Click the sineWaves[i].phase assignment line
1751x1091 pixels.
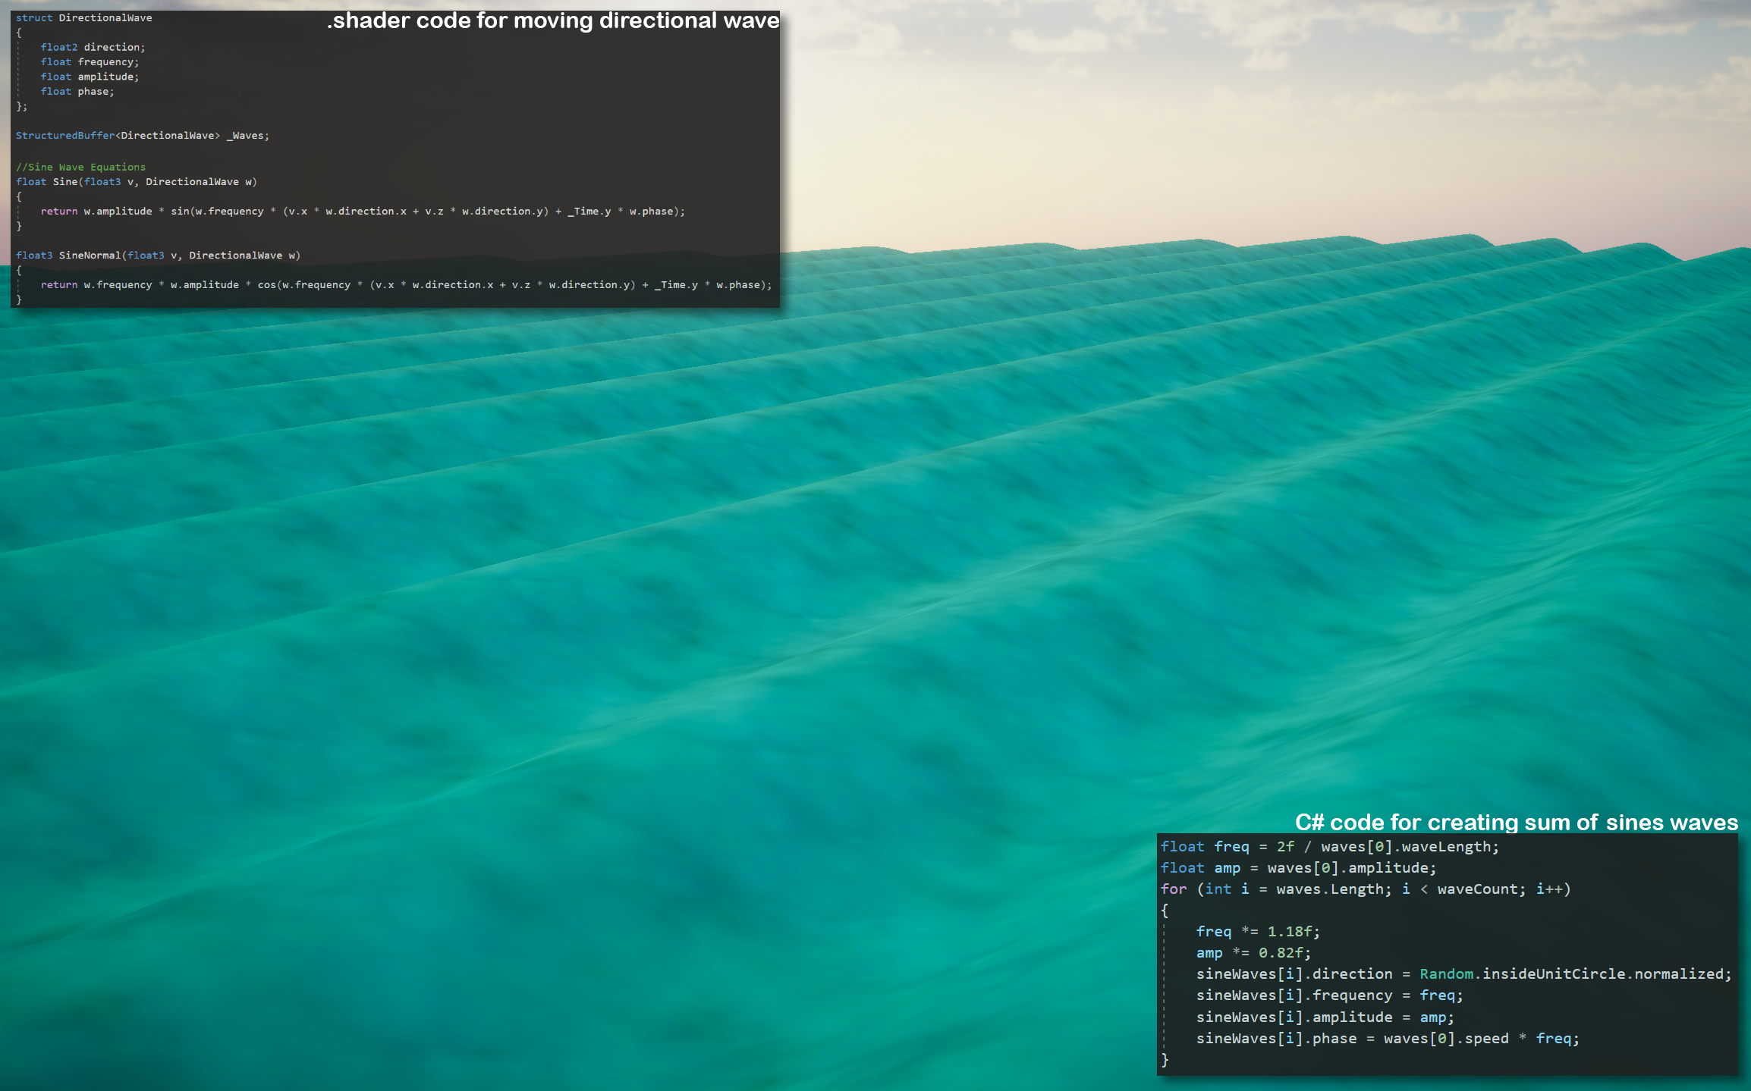click(x=1387, y=1039)
